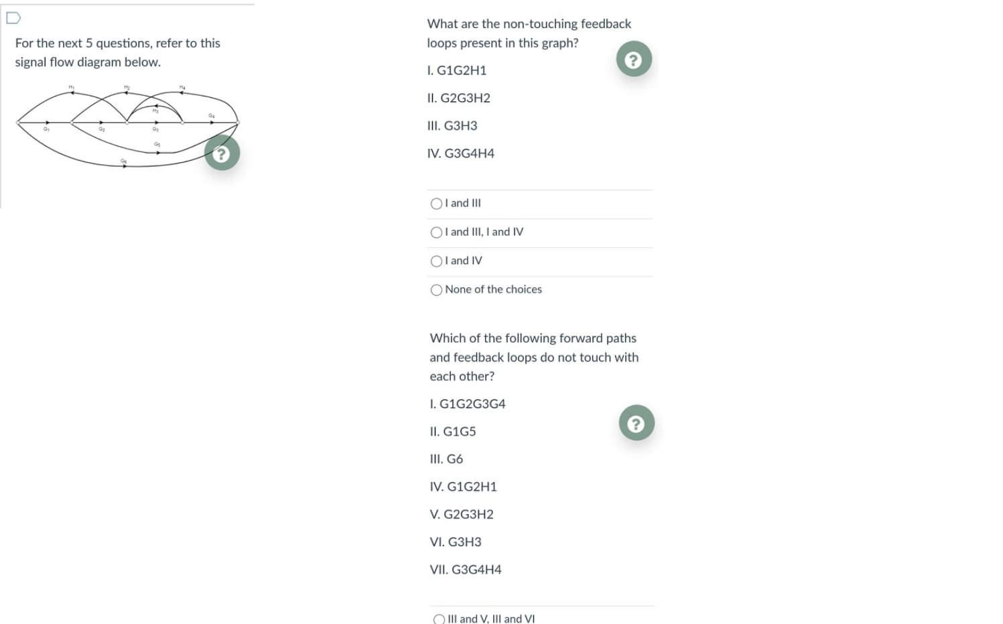Click the H1 feedback label in diagram
This screenshot has width=1003, height=624.
(x=71, y=87)
